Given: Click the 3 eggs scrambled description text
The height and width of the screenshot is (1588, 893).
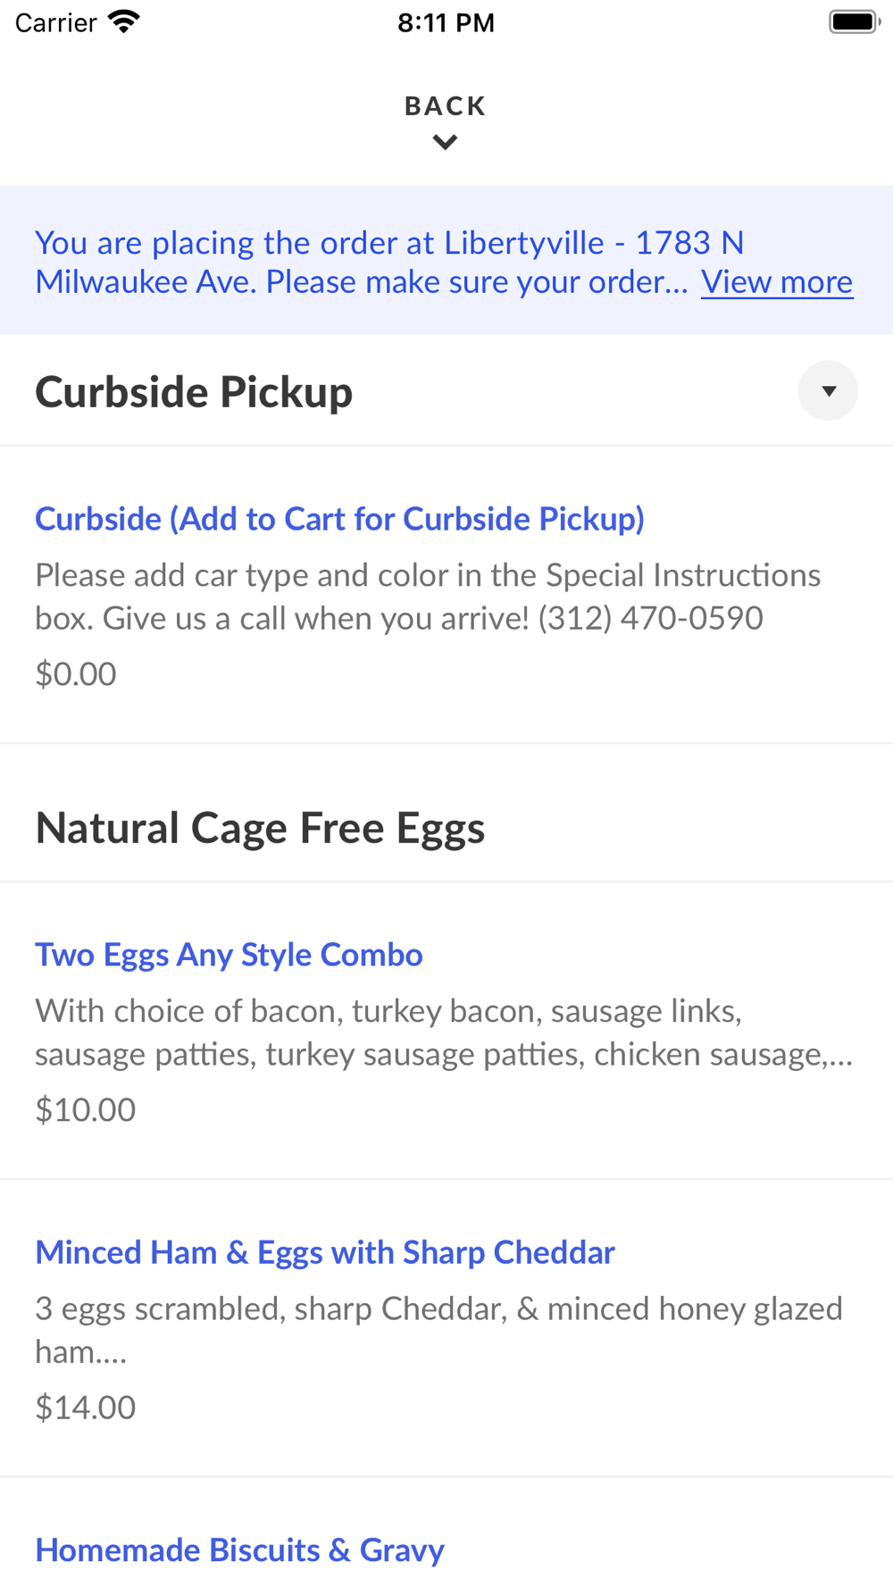Looking at the screenshot, I should pyautogui.click(x=438, y=1329).
